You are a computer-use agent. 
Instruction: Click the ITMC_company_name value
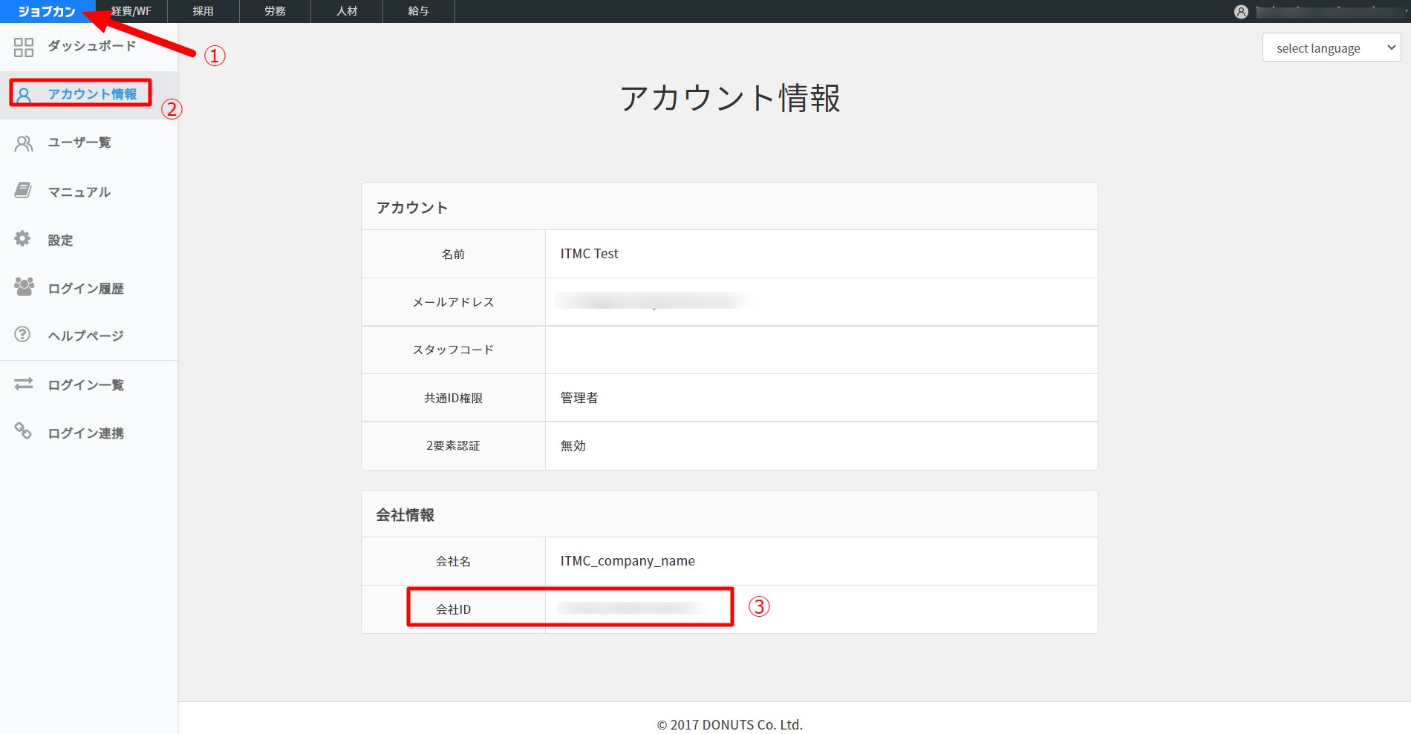628,561
